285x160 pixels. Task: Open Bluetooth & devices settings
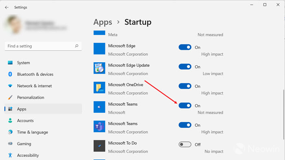point(43,74)
